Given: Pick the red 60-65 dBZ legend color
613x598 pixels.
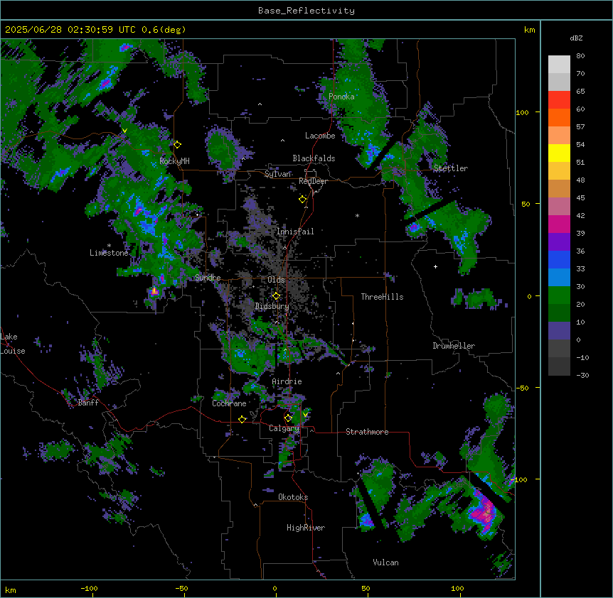Looking at the screenshot, I should [559, 99].
